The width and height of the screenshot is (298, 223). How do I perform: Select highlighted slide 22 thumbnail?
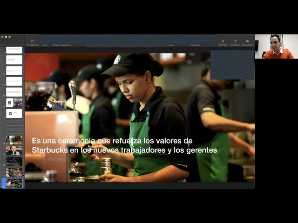pos(14,183)
